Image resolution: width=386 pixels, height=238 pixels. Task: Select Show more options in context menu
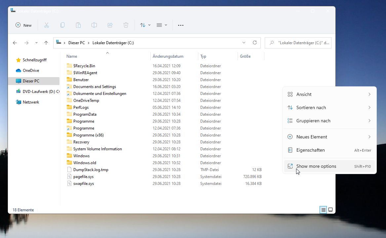(x=316, y=166)
